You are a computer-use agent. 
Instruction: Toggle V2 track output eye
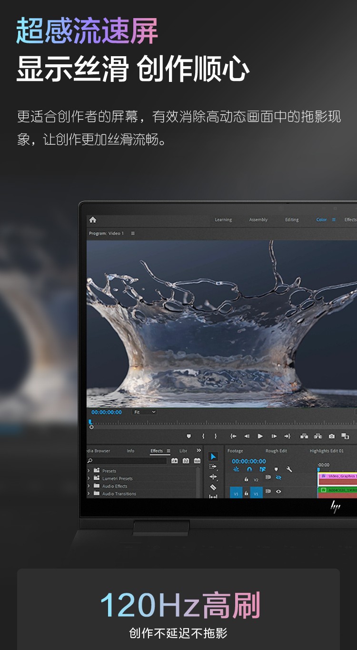pos(278,477)
